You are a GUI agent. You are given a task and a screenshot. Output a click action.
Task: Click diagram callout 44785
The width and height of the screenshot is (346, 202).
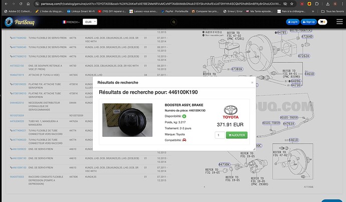tap(282, 33)
